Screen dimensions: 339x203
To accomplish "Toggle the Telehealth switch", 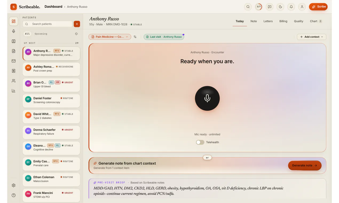I will click(200, 142).
